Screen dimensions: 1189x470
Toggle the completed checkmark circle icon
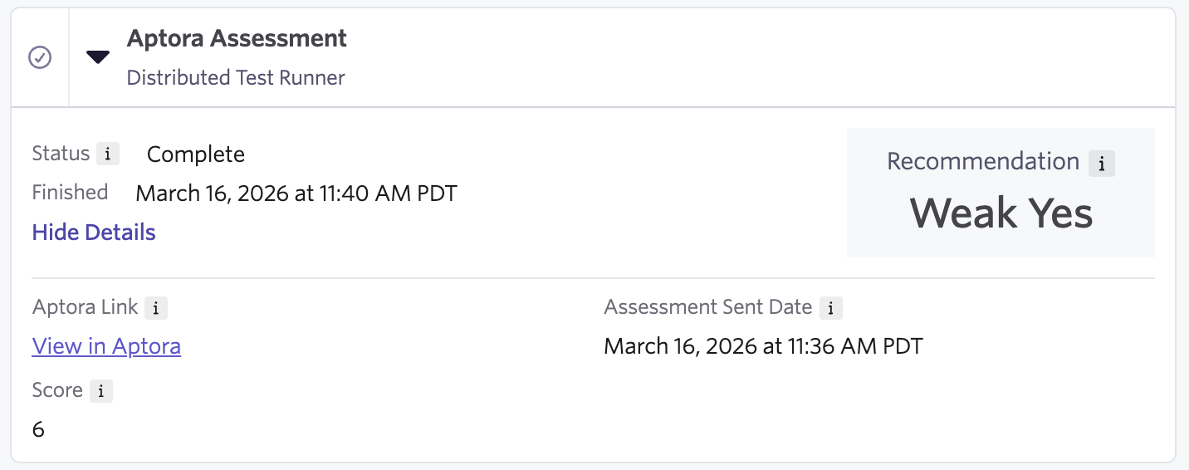click(x=40, y=57)
